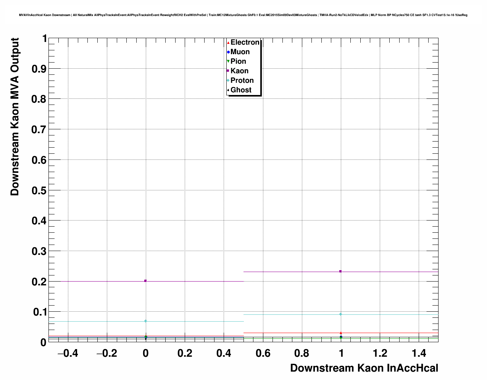The width and height of the screenshot is (487, 380).
Task: Click the y-axis tick label 0.4
Action: pyautogui.click(x=40, y=221)
